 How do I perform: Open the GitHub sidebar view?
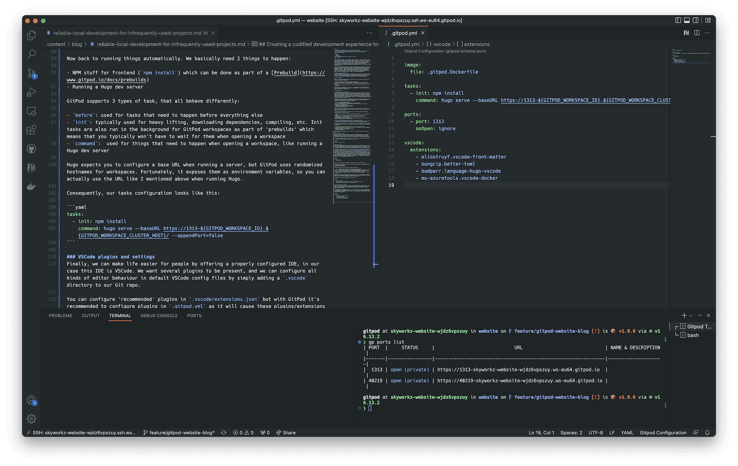pos(32,149)
